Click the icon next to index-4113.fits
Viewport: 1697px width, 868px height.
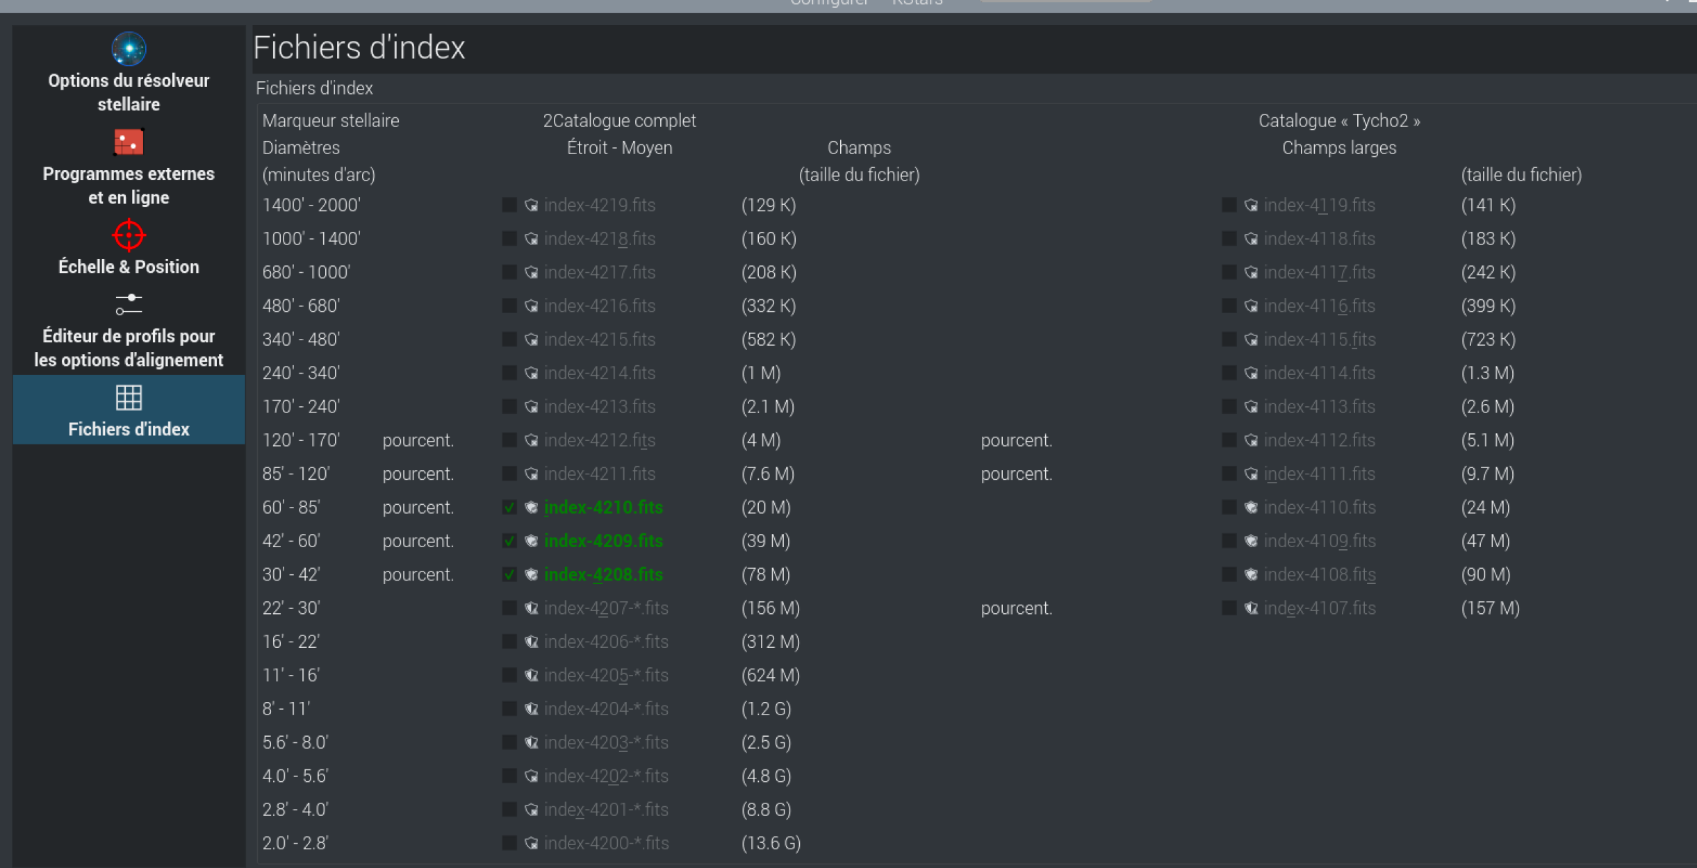(1251, 407)
